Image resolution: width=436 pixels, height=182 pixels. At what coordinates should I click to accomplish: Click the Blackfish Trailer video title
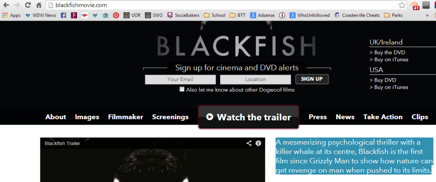62,143
